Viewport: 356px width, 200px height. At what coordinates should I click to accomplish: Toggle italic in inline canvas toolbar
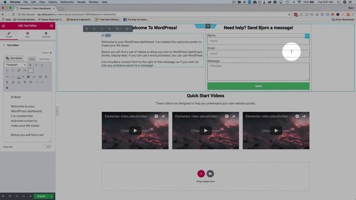[x=102, y=28]
